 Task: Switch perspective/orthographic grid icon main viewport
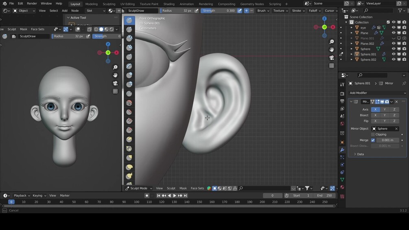point(332,66)
